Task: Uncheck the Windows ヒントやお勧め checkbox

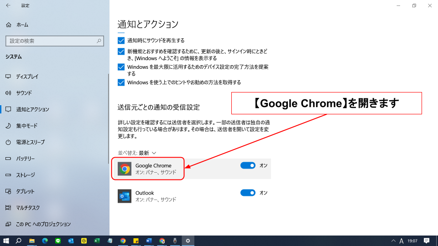Action: pos(121,82)
